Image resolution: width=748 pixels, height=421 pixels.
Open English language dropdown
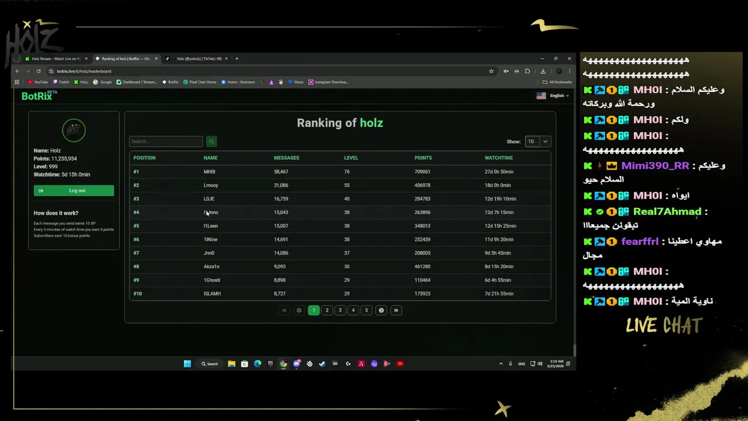[553, 96]
